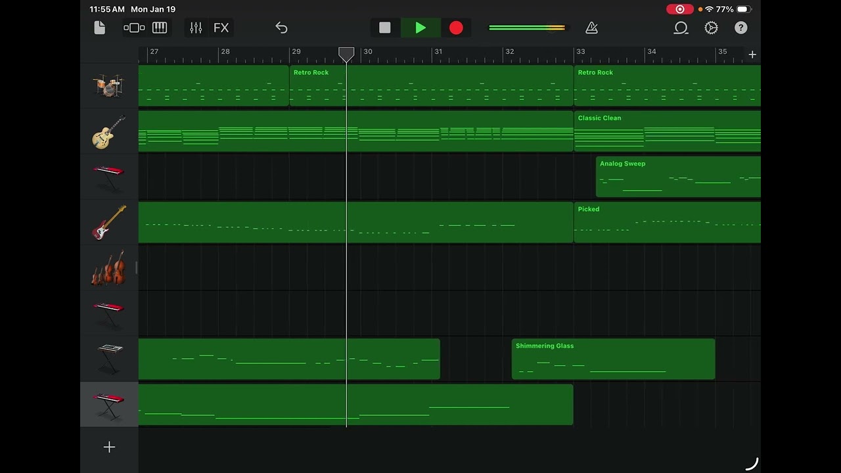Stop playback
The height and width of the screenshot is (473, 841).
tap(385, 28)
